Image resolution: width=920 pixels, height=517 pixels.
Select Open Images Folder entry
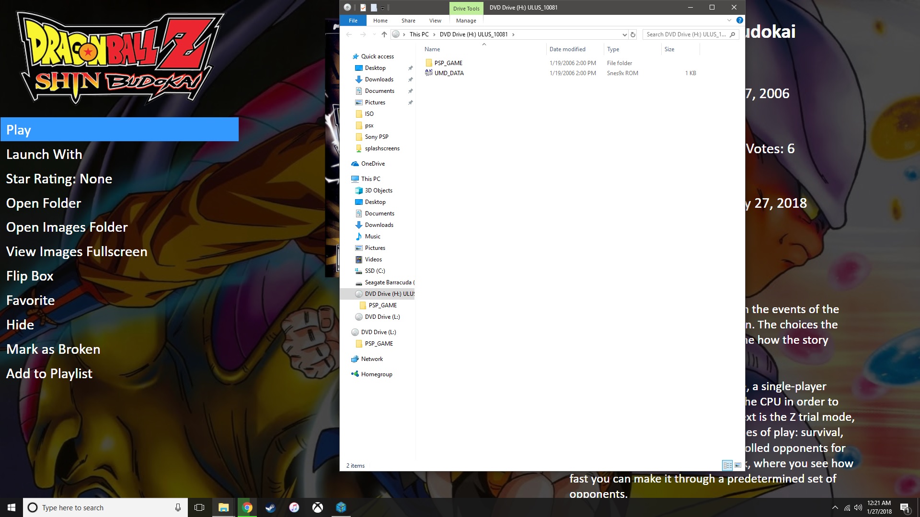click(67, 227)
